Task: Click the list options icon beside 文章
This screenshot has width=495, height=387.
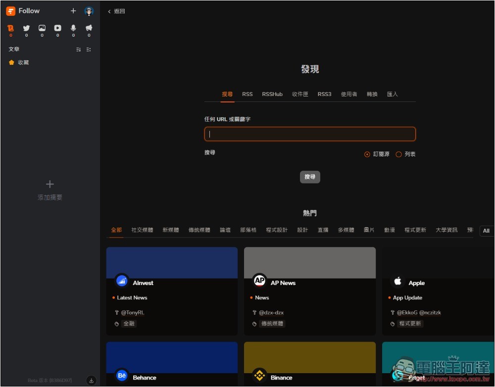Action: tap(89, 49)
